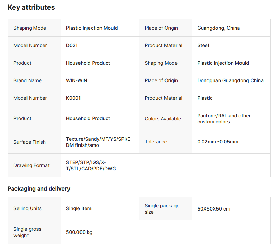
Task: Click the Single package size label
Action: [162, 209]
